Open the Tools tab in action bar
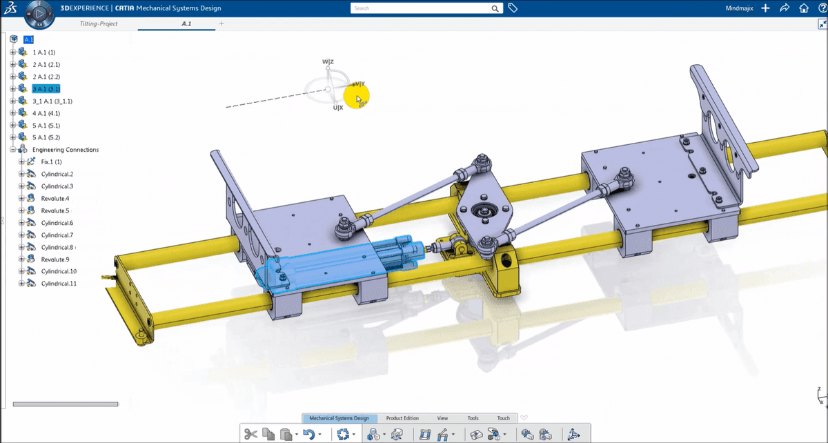 (x=473, y=418)
